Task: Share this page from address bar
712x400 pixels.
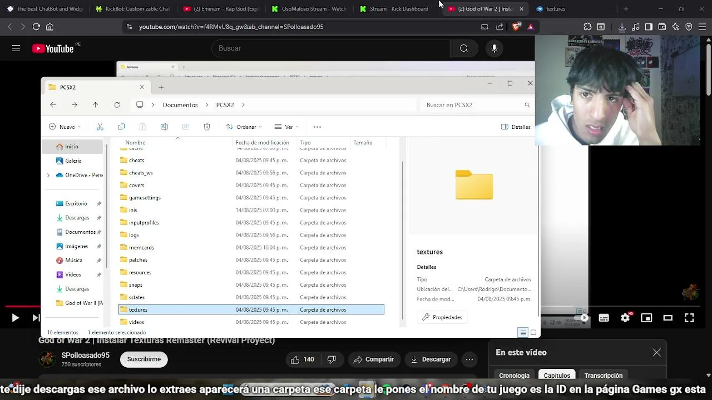Action: 500,27
